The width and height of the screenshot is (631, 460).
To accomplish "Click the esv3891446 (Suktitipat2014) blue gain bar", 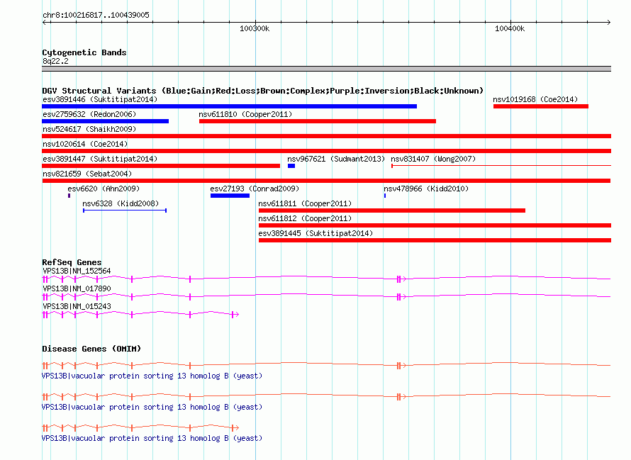I will pyautogui.click(x=230, y=106).
